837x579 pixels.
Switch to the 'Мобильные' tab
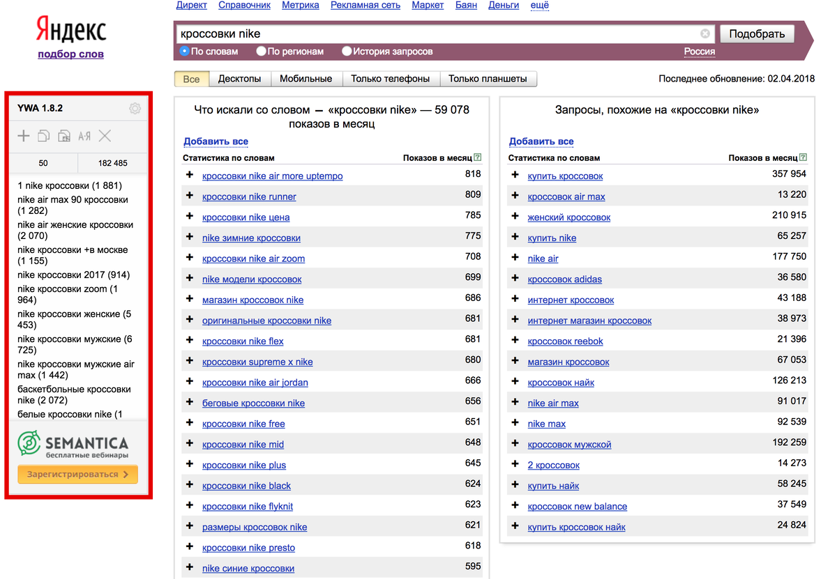(x=306, y=79)
